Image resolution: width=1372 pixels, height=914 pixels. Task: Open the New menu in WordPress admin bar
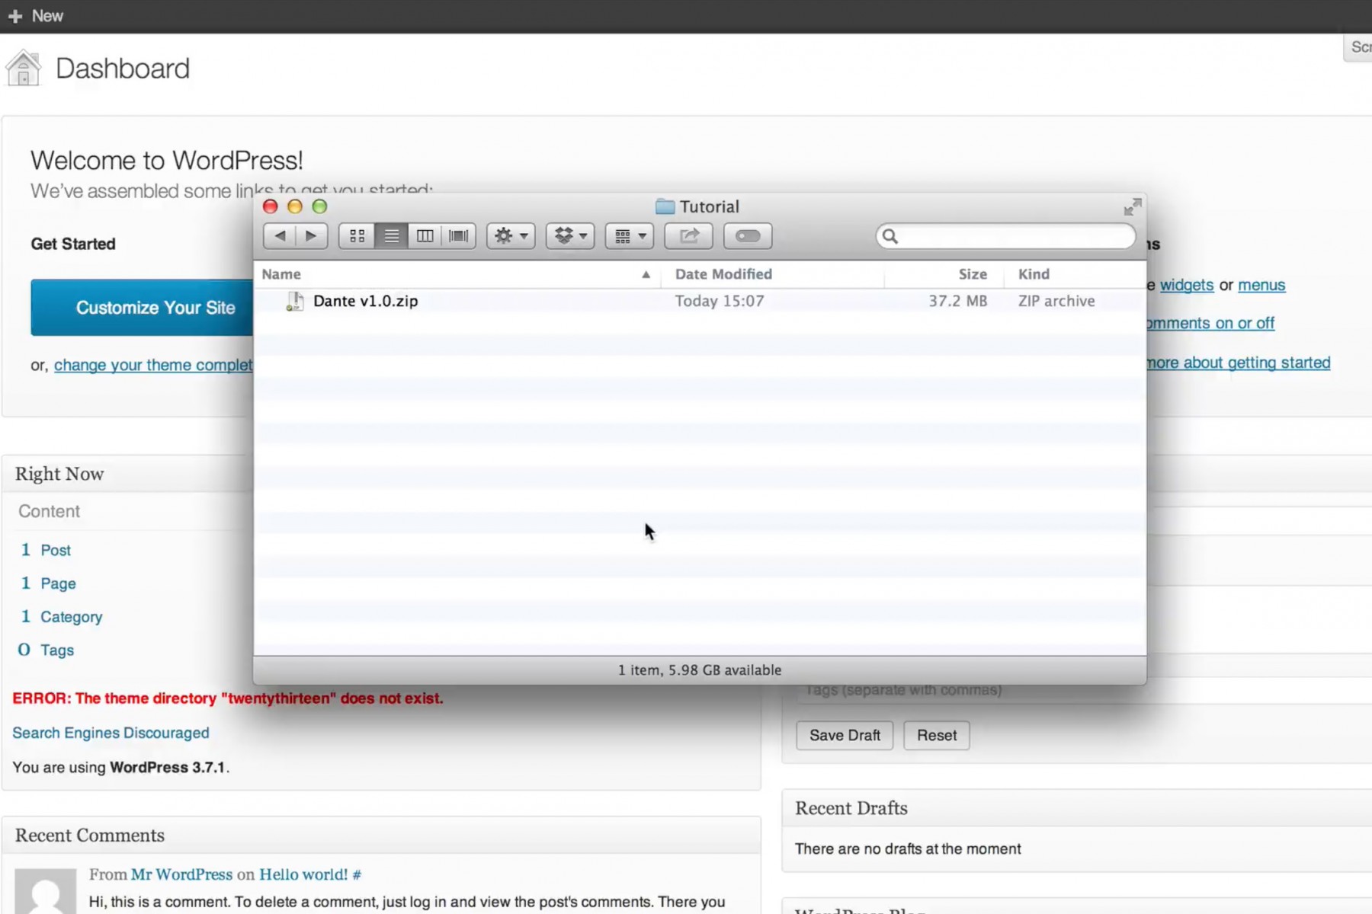(36, 16)
